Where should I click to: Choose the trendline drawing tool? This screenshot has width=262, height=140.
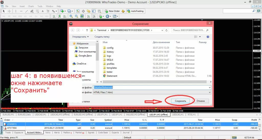(27, 11)
